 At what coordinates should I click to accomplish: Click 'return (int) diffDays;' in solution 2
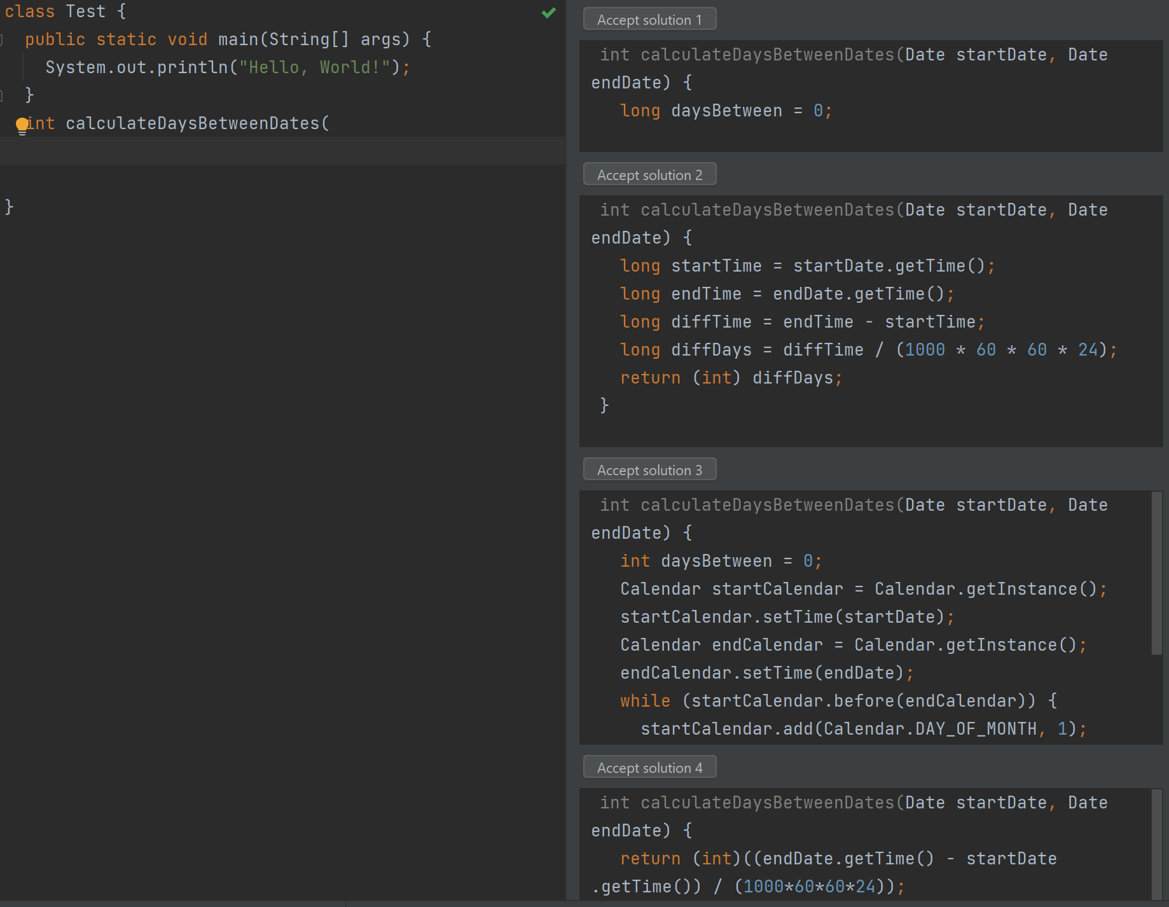pos(731,378)
